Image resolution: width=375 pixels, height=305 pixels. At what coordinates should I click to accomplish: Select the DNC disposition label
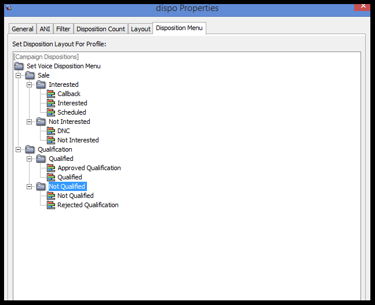coord(64,131)
